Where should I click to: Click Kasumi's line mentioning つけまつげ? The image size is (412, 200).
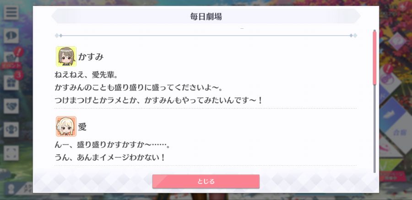click(x=158, y=100)
